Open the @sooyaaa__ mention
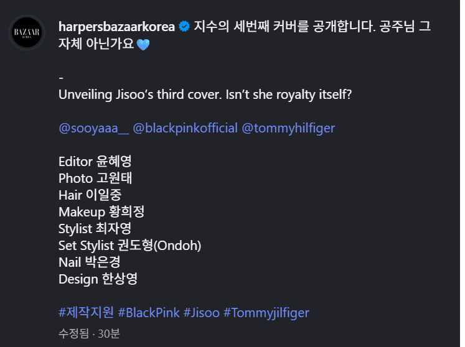Viewport: 465px width, 347px height. [93, 128]
